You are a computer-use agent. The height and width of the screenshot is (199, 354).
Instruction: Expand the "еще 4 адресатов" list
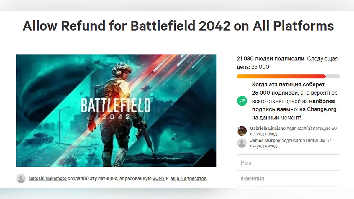coord(189,178)
